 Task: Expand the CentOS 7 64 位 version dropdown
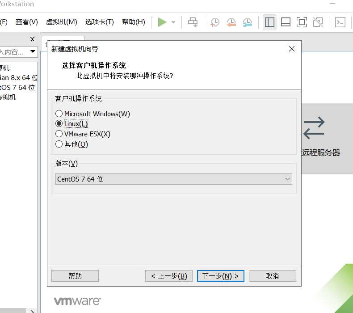[174, 179]
